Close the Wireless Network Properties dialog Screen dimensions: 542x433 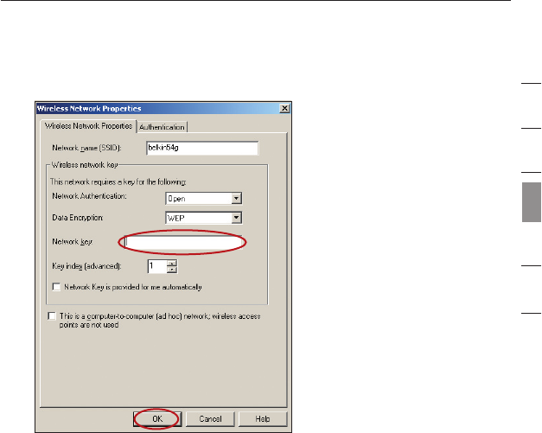[x=284, y=109]
